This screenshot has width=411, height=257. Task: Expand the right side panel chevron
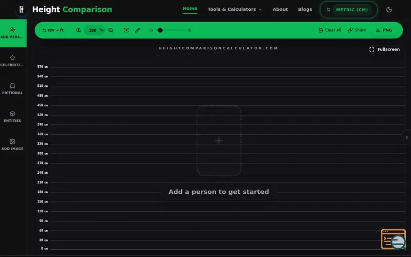pyautogui.click(x=406, y=137)
